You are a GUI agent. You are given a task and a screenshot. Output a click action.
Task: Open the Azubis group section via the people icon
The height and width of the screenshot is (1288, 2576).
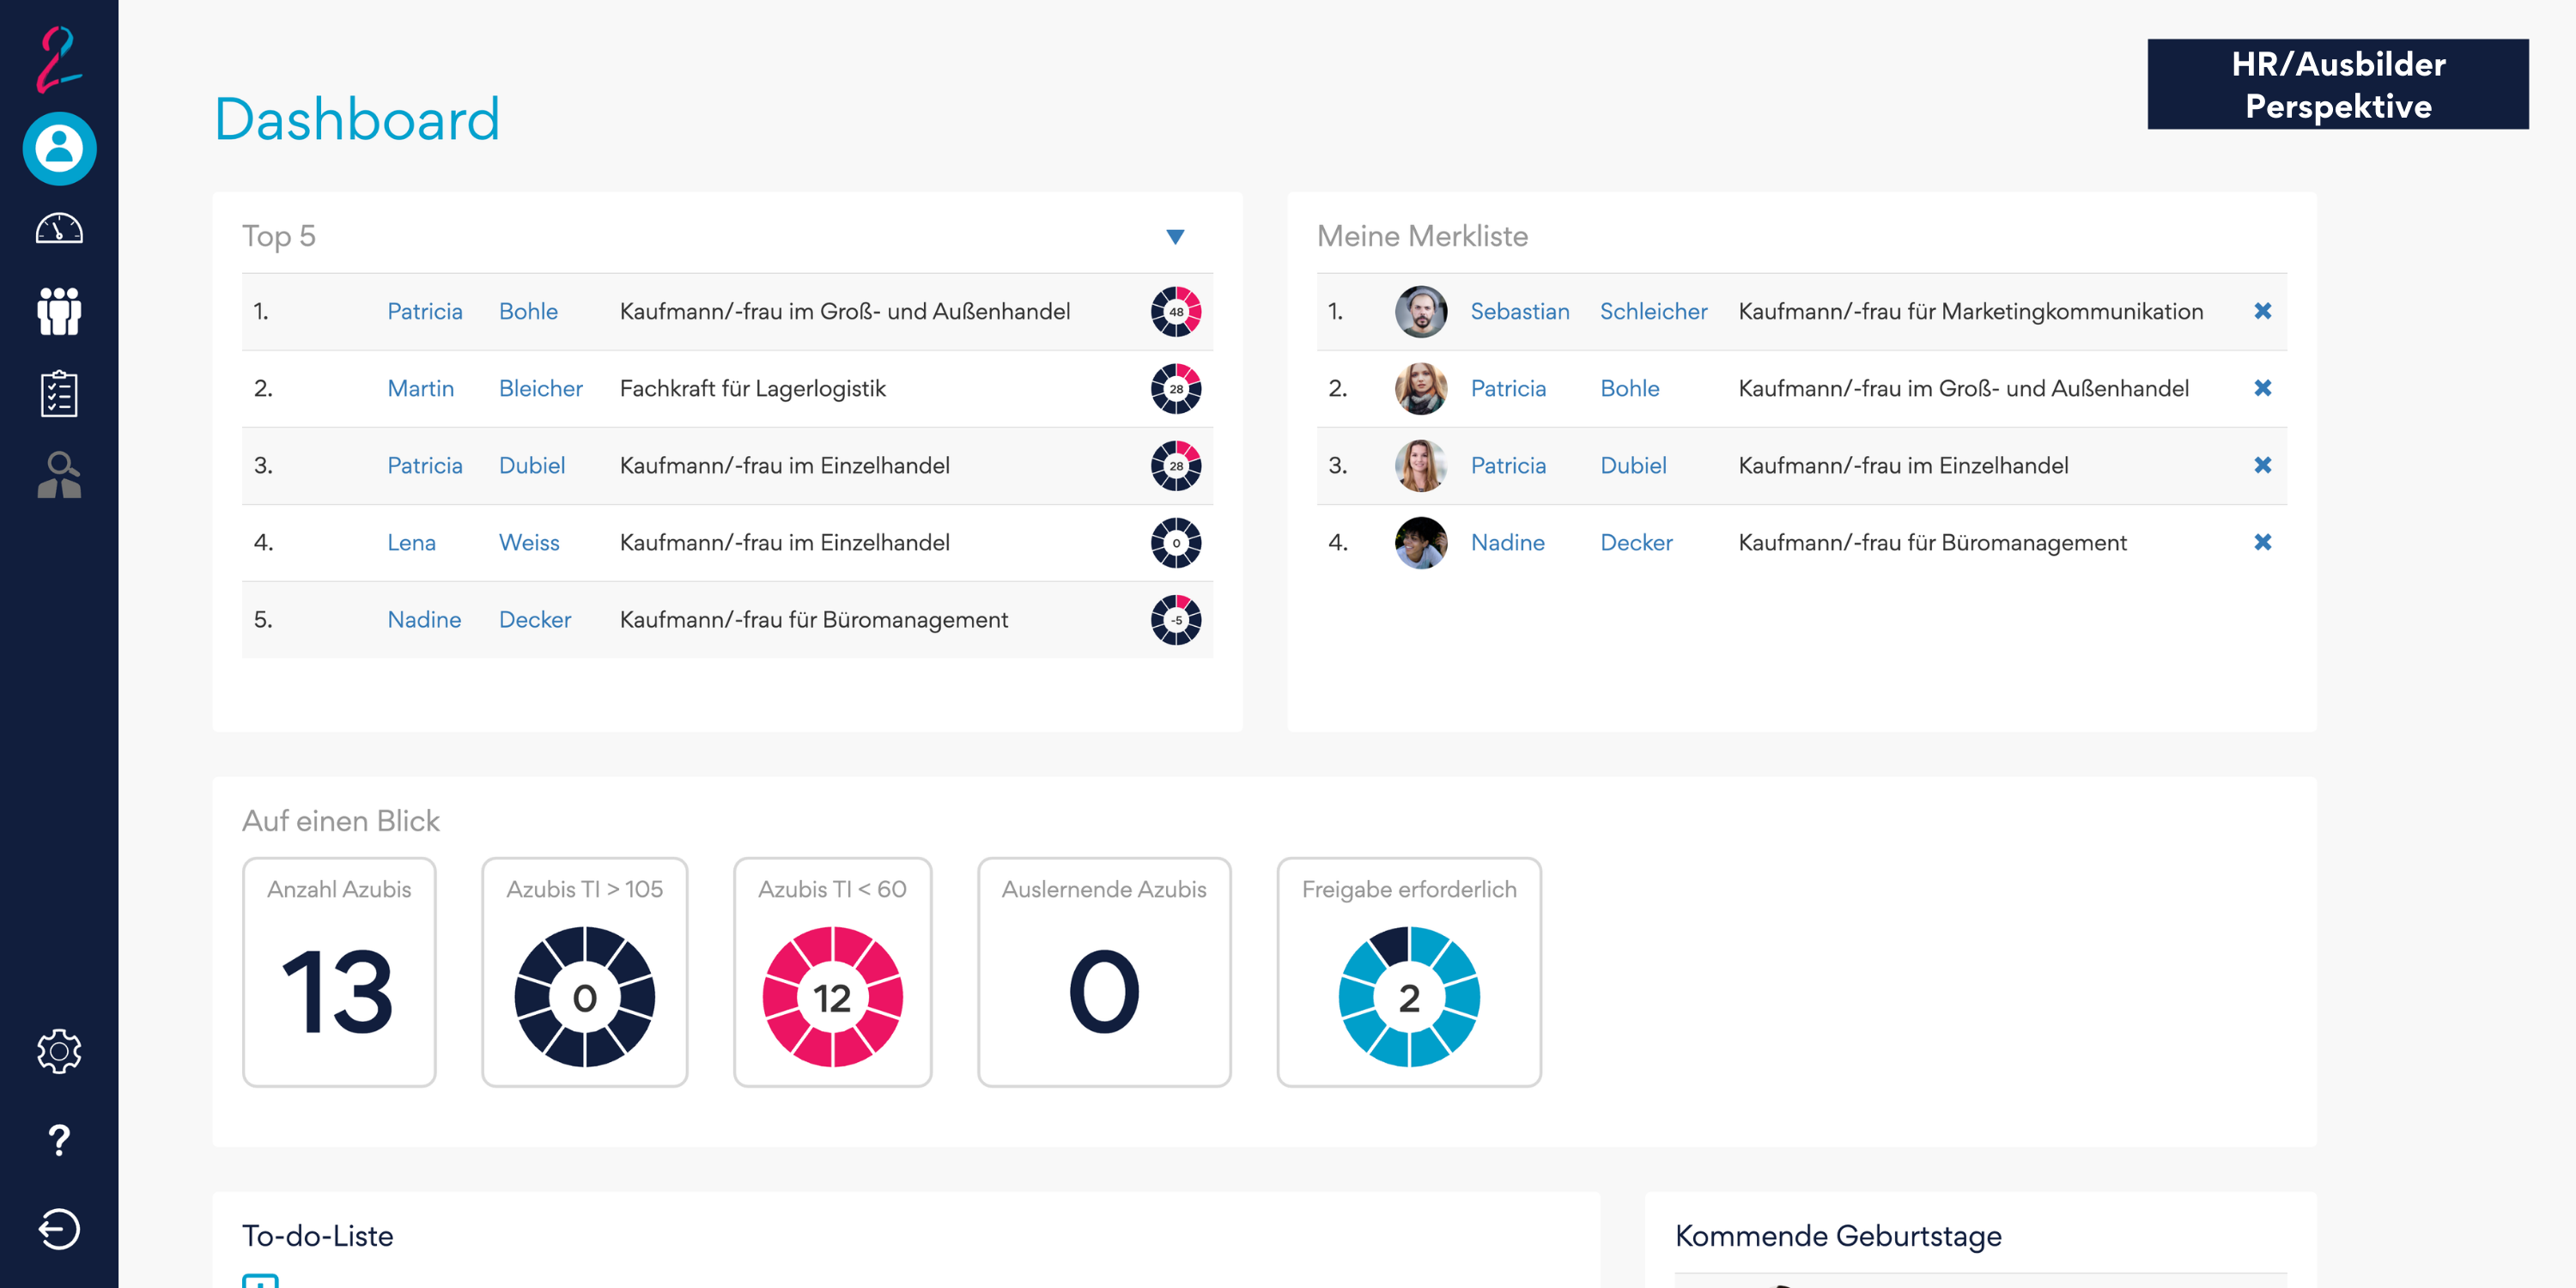[58, 310]
